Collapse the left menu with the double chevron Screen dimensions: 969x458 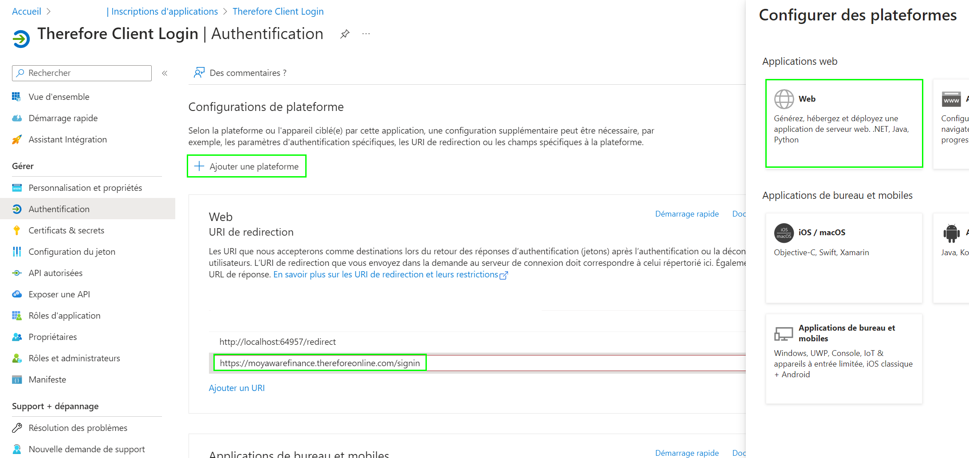point(165,73)
